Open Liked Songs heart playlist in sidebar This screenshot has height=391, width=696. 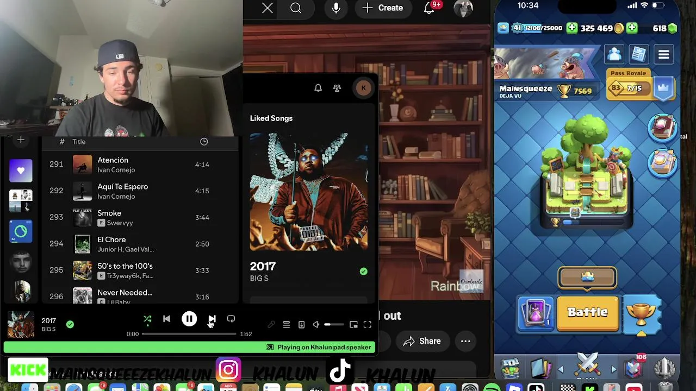(x=21, y=171)
